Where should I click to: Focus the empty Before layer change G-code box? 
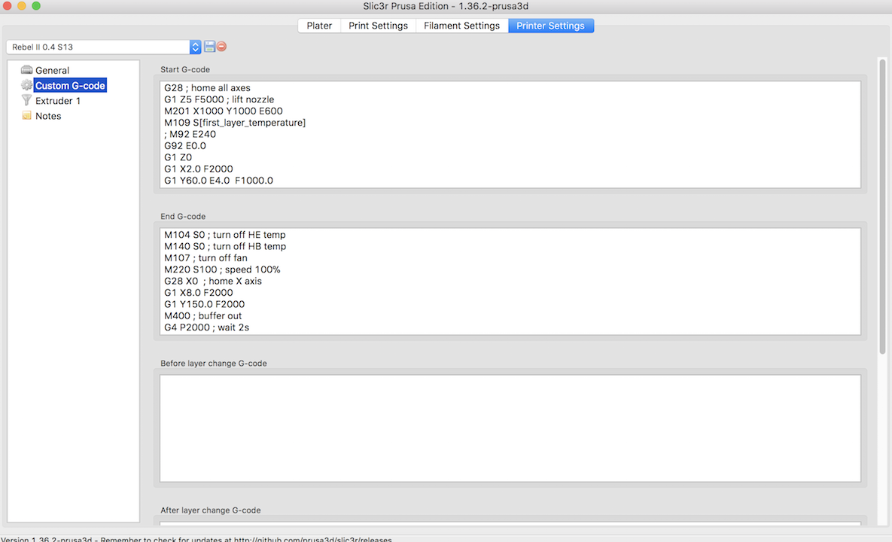[510, 428]
